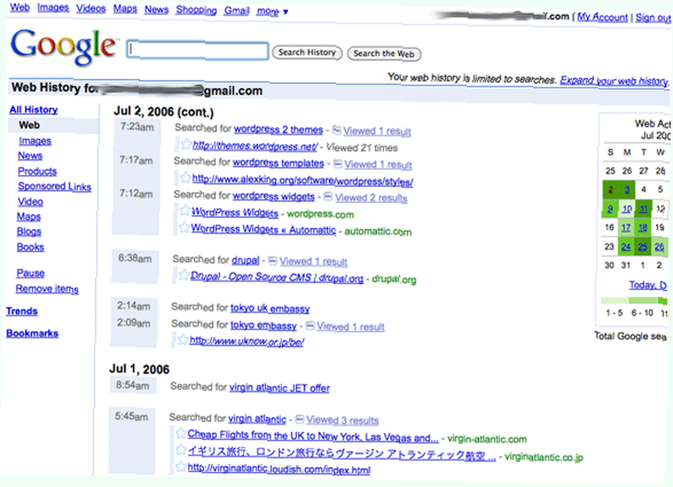Collapse results for wordpress templates search
Screen dimensions: 673x487
tap(338, 163)
